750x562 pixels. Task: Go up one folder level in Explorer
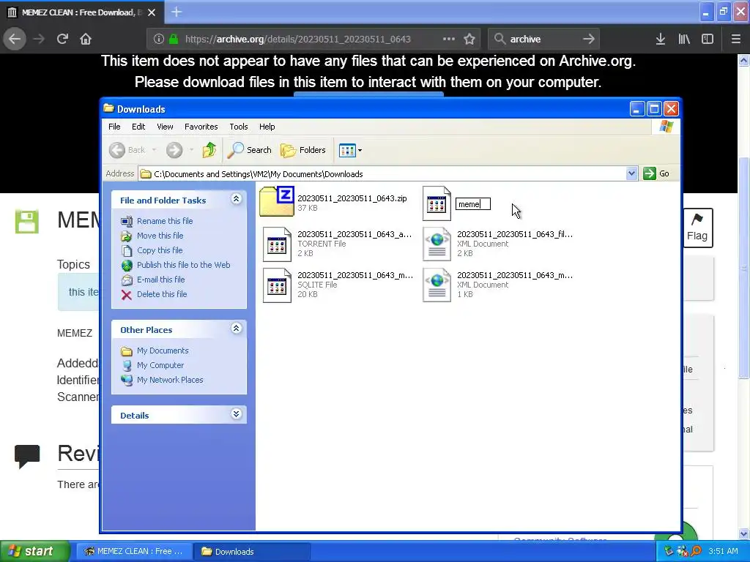209,150
